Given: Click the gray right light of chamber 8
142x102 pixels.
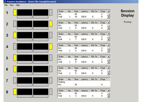Looking at the screenshot, I should pyautogui.click(x=51, y=92).
